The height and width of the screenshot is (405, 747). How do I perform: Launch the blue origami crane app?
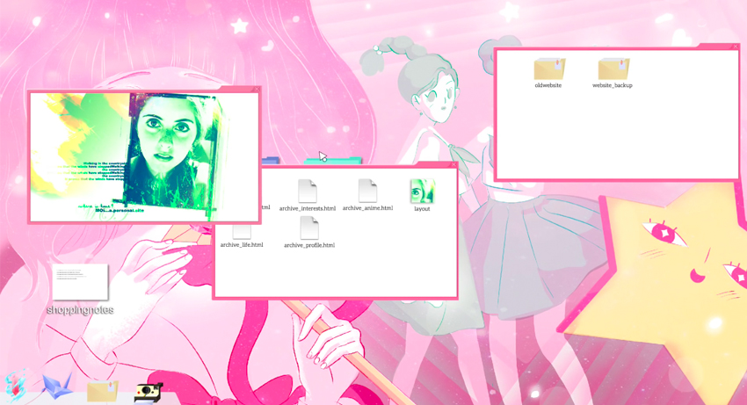click(57, 385)
